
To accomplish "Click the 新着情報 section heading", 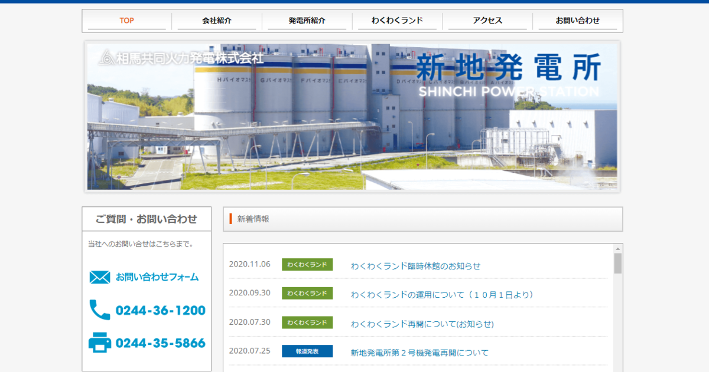I will [253, 219].
